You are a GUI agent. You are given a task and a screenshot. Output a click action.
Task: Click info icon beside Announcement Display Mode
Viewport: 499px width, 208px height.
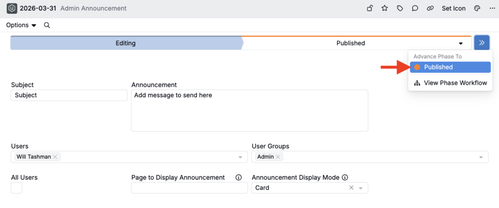coord(345,177)
